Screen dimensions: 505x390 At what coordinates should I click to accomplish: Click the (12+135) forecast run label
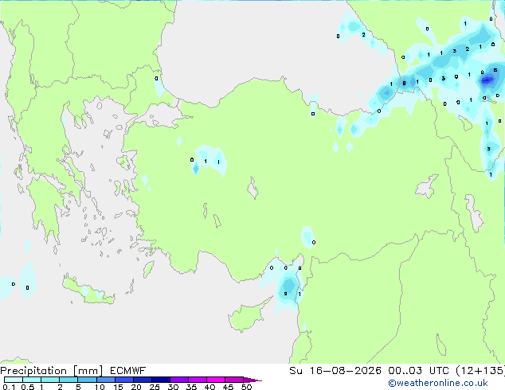pos(480,371)
